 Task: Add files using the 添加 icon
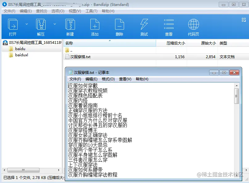95,27
